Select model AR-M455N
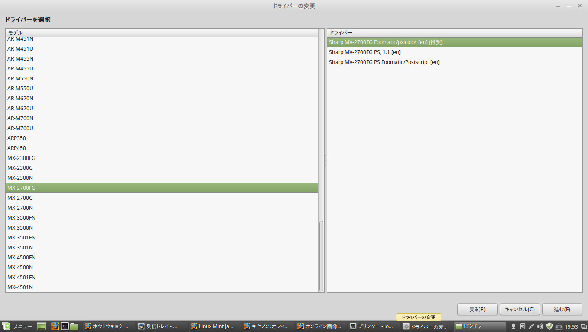The height and width of the screenshot is (332, 588). (x=162, y=59)
